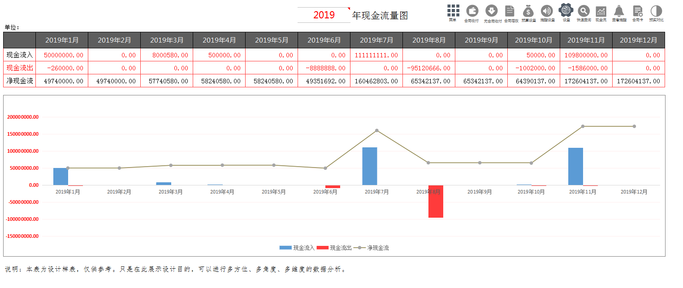
Task: Select the 2019年7月 column header
Action: click(x=376, y=40)
